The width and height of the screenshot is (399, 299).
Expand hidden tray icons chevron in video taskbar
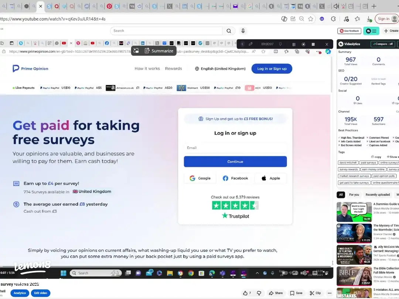click(257, 273)
